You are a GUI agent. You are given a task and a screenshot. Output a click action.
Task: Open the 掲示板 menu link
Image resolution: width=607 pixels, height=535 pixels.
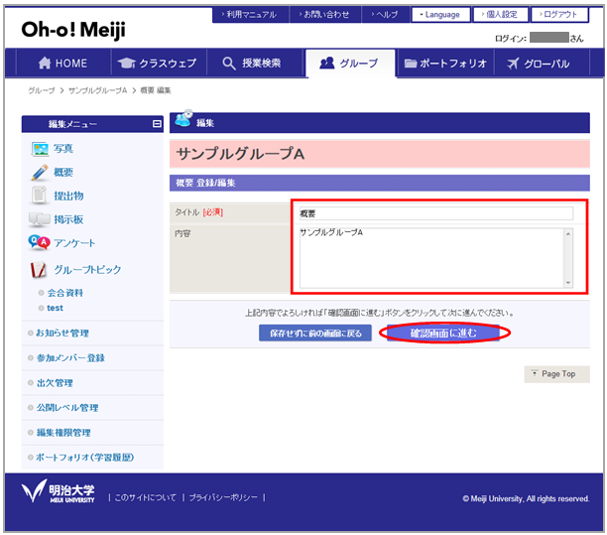point(68,219)
